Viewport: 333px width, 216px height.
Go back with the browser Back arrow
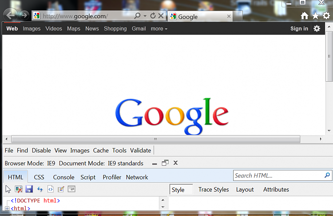coord(10,15)
